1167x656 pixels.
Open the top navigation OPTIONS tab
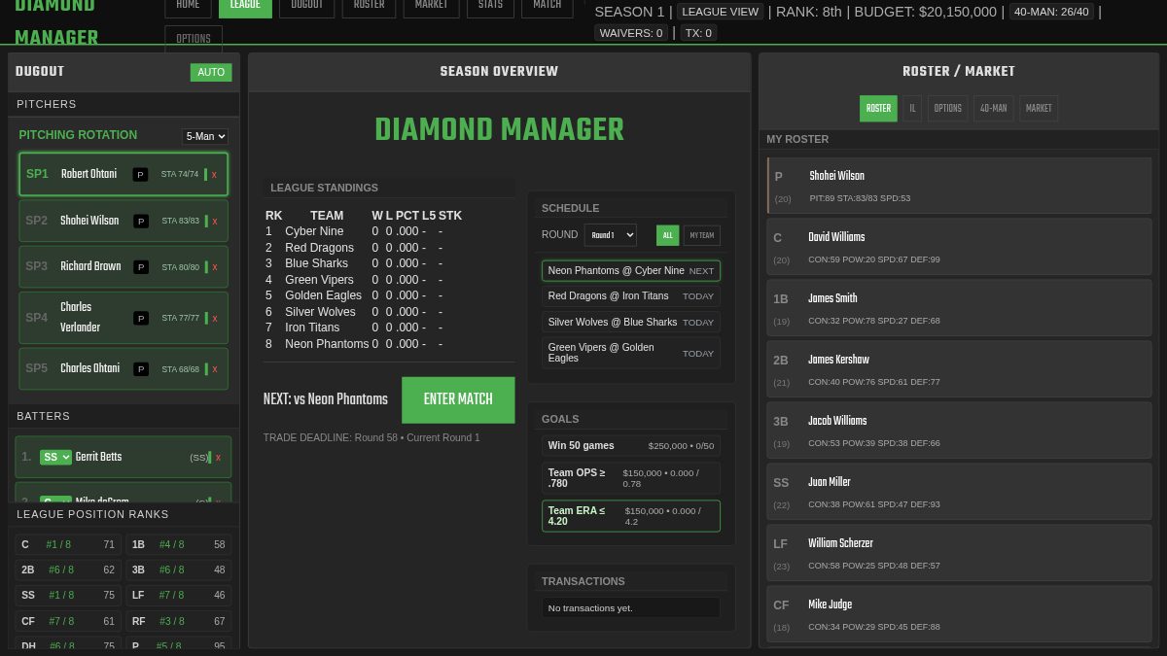pyautogui.click(x=194, y=39)
